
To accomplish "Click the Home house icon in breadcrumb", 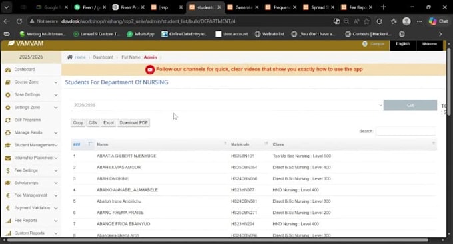I will (x=70, y=57).
